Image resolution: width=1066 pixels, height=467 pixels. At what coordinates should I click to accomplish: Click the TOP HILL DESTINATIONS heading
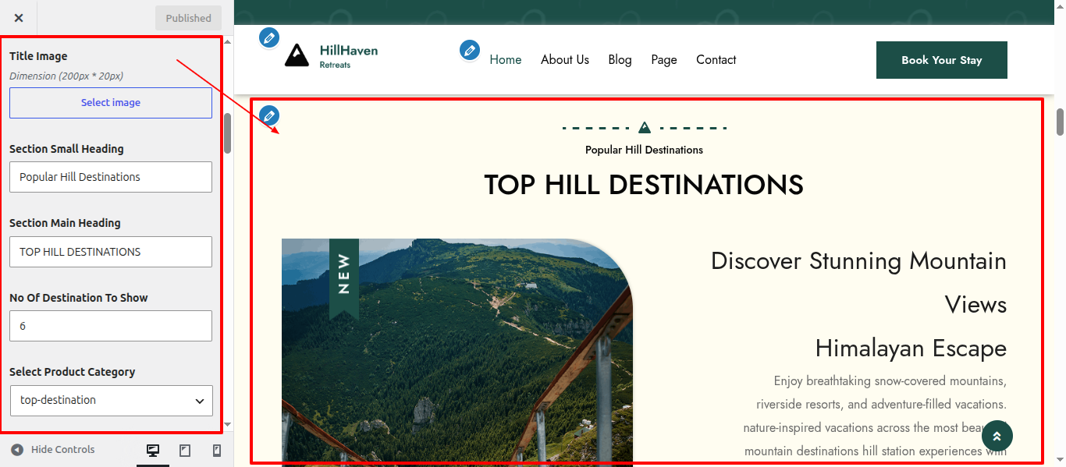[644, 186]
